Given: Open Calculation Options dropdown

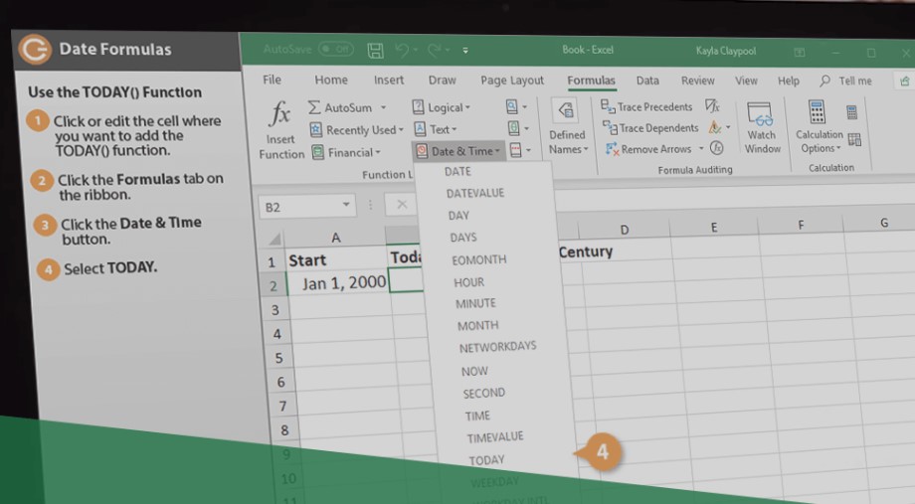Looking at the screenshot, I should tap(820, 126).
